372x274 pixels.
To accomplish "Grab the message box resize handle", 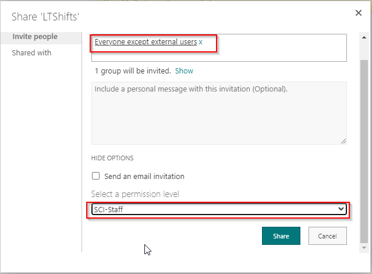I will pyautogui.click(x=343, y=140).
